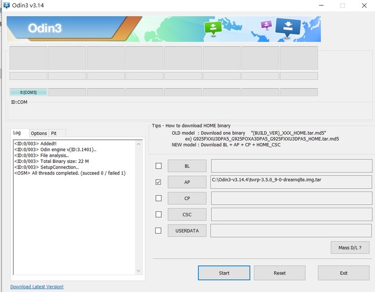Click the CSC file path field
375x292 pixels.
[x=292, y=214]
